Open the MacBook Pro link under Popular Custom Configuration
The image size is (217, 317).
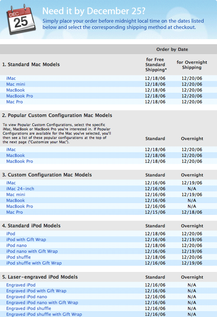coord(20,162)
